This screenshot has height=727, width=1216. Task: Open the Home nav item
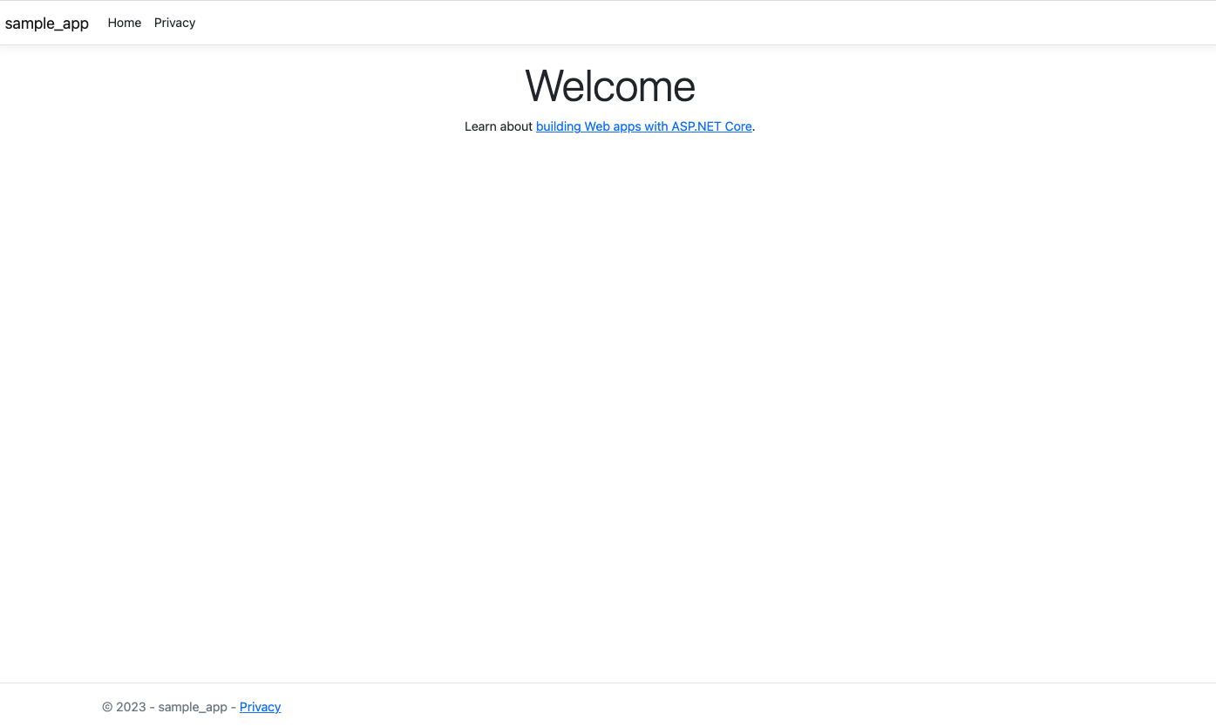(125, 23)
